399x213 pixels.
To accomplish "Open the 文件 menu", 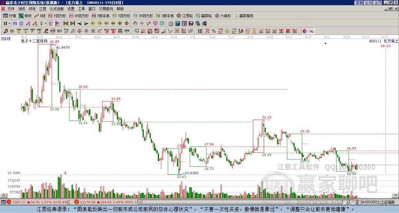I will pyautogui.click(x=11, y=9).
